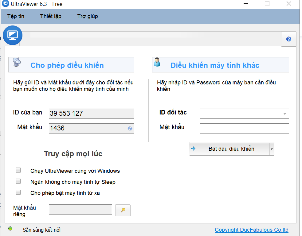Open the Thiết lập menu
The width and height of the screenshot is (302, 236).
[51, 16]
